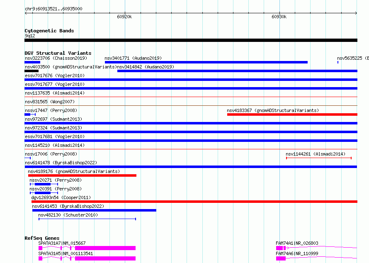This screenshot has width=369, height=263.
Task: Open FAM74A6|NR_110999 gene model
Action: (x=316, y=258)
